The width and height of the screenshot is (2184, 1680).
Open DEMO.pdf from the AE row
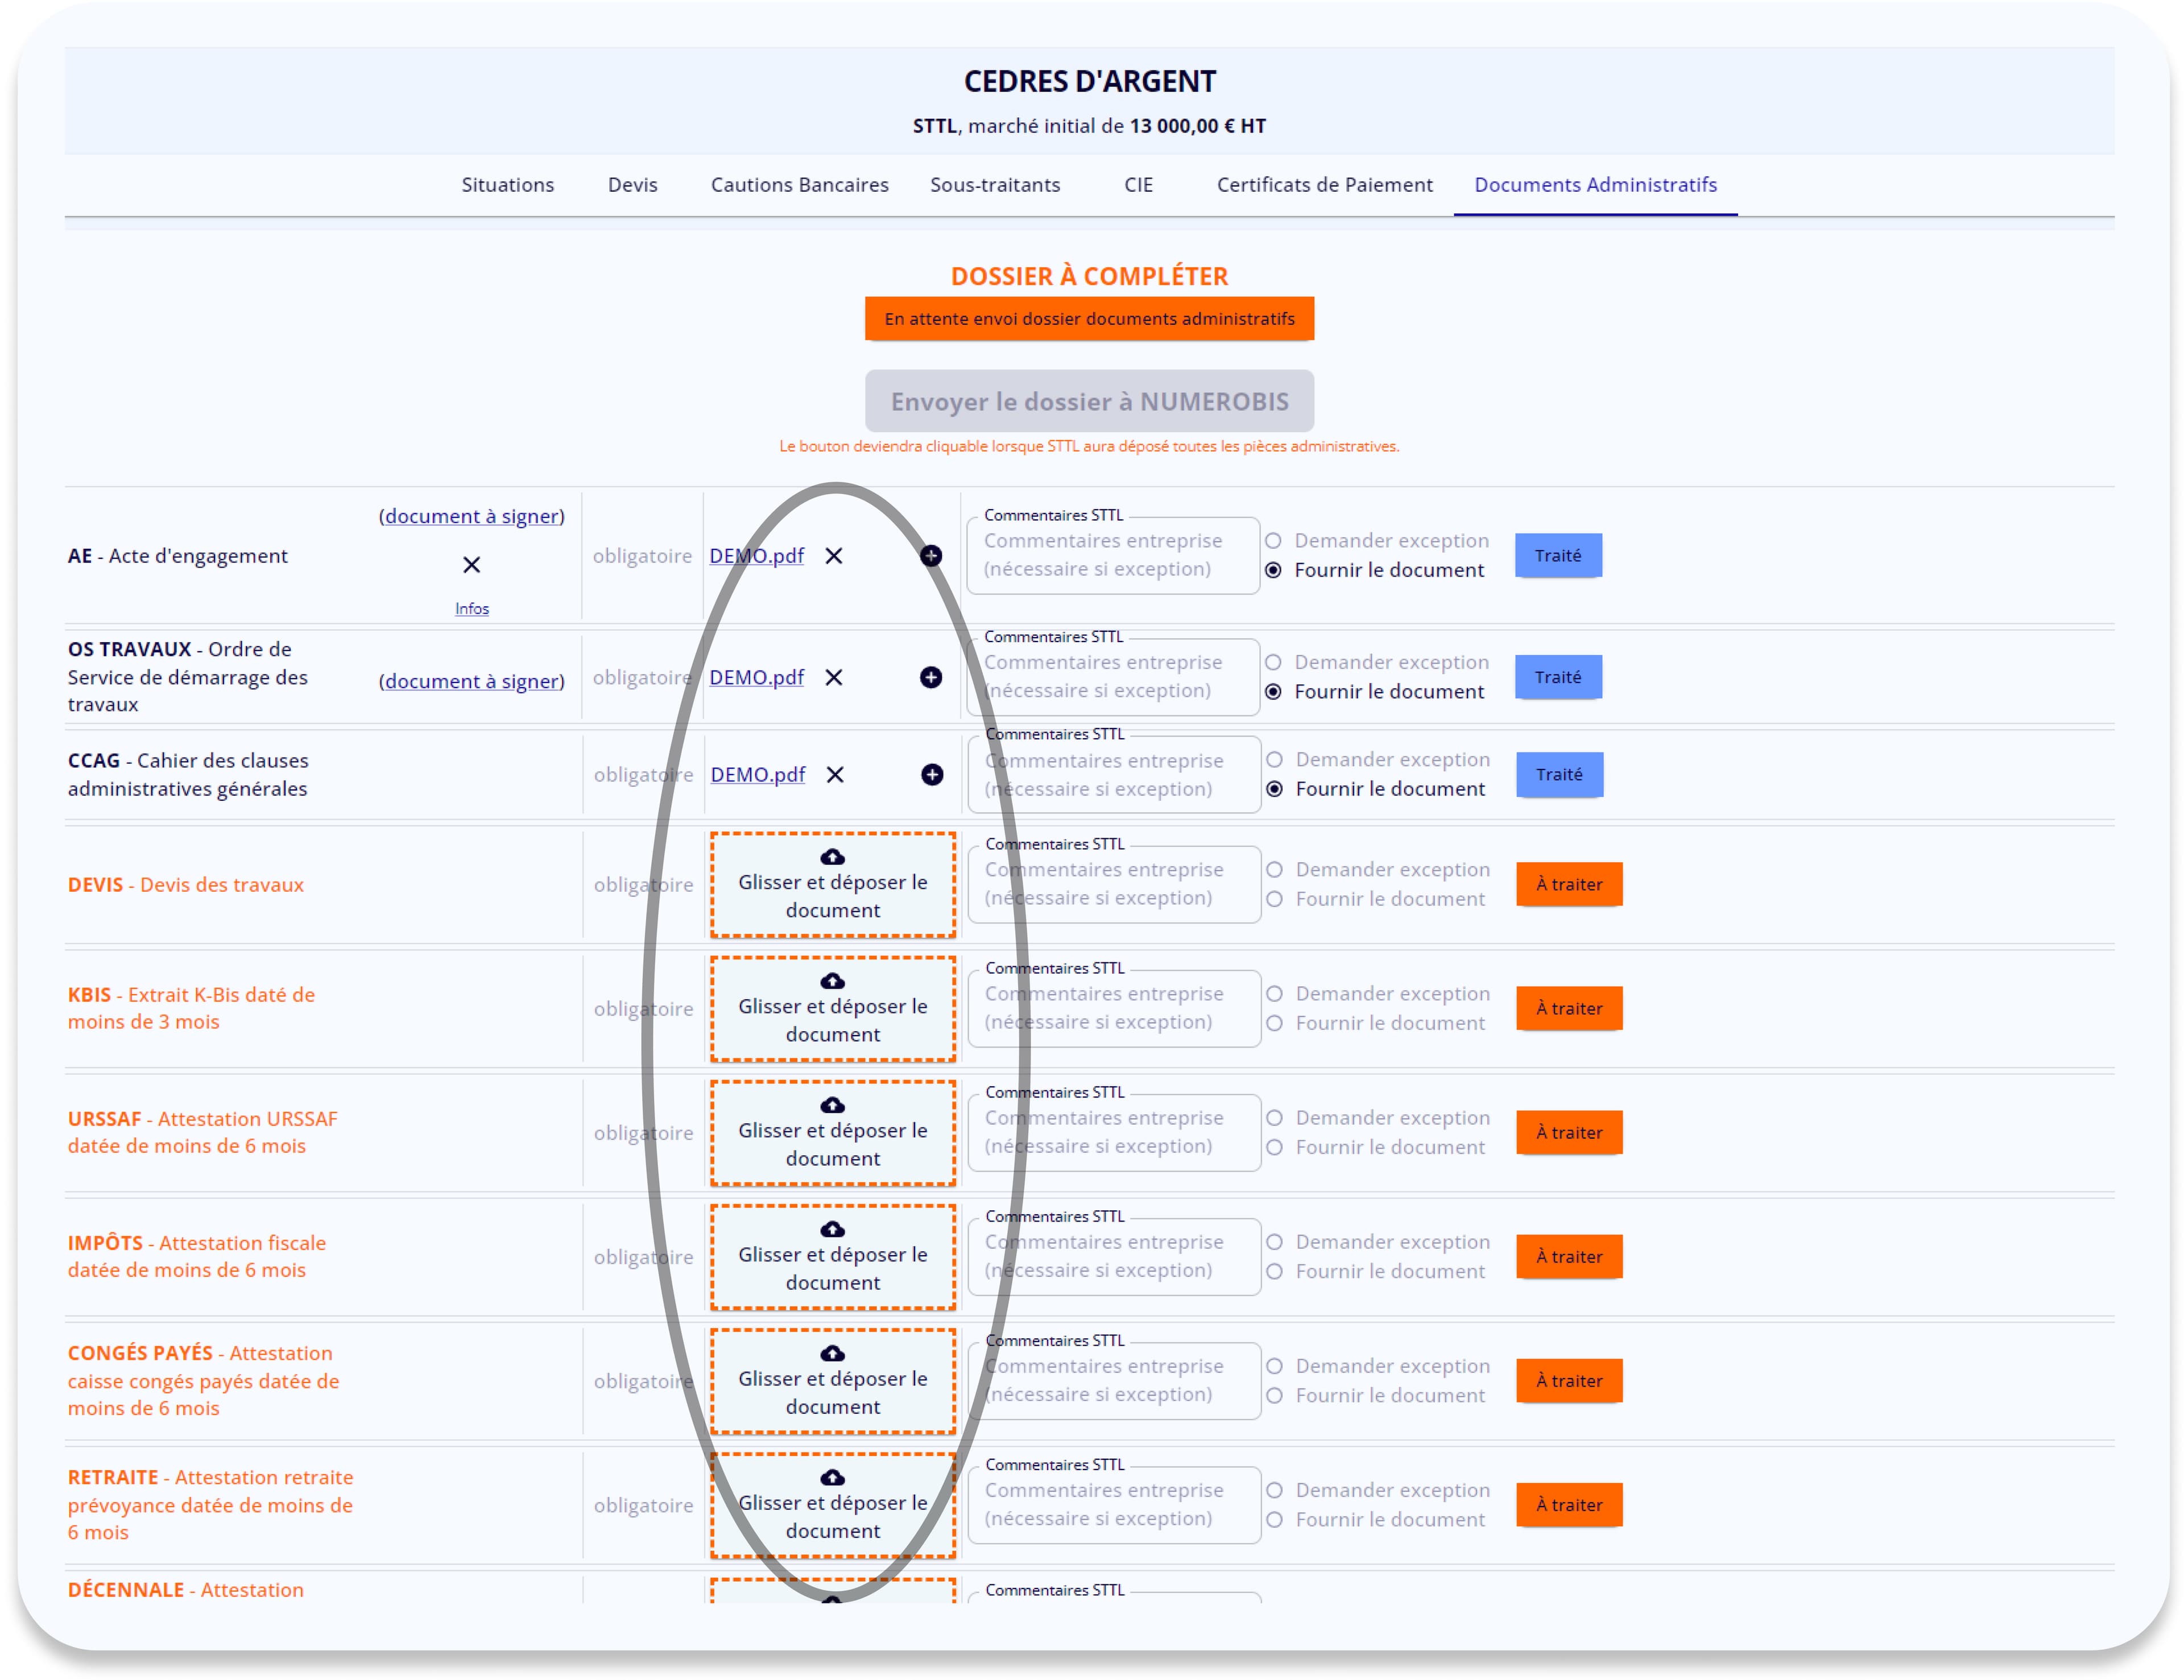[x=757, y=556]
